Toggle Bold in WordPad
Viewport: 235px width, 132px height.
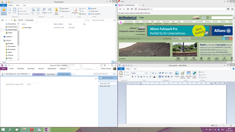click(133, 77)
